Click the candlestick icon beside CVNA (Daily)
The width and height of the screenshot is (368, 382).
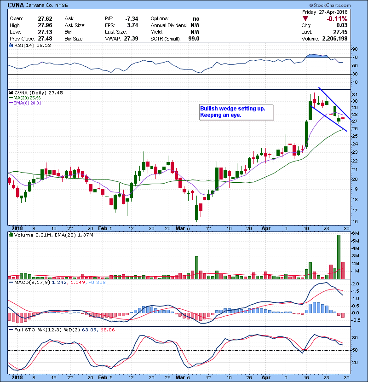point(11,93)
